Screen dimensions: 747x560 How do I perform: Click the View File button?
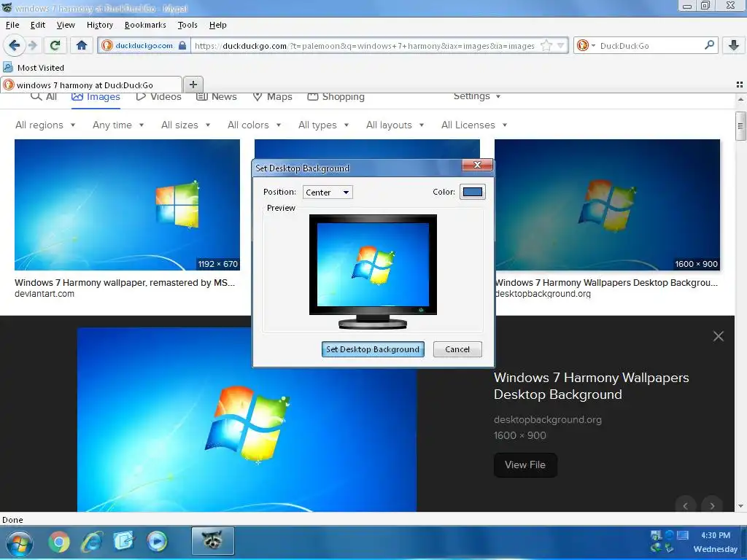point(525,464)
